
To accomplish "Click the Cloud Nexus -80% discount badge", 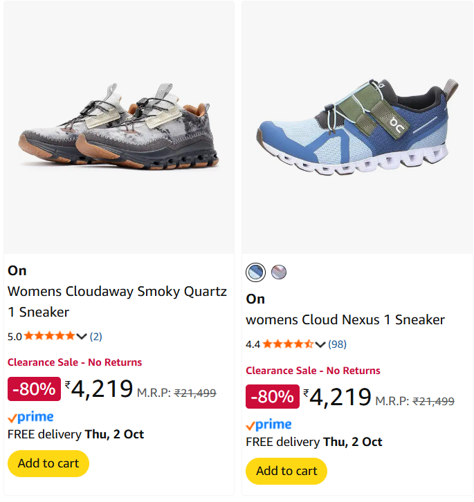I will (272, 397).
